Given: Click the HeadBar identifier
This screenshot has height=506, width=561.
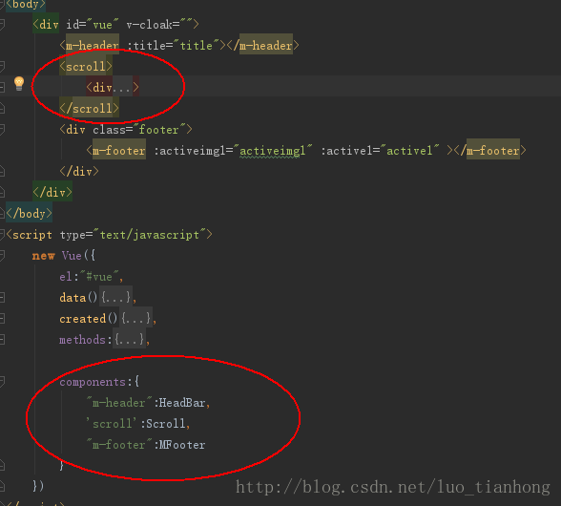Looking at the screenshot, I should [182, 403].
